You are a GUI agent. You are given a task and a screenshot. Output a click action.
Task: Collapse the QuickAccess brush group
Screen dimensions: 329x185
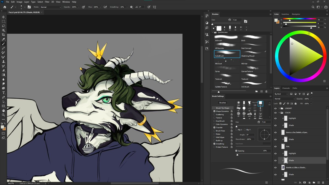[x=213, y=32]
